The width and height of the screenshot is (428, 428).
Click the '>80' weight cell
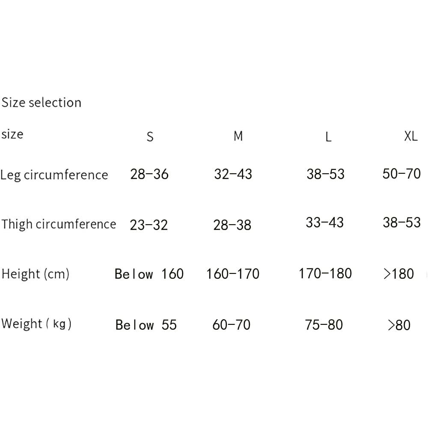(399, 325)
